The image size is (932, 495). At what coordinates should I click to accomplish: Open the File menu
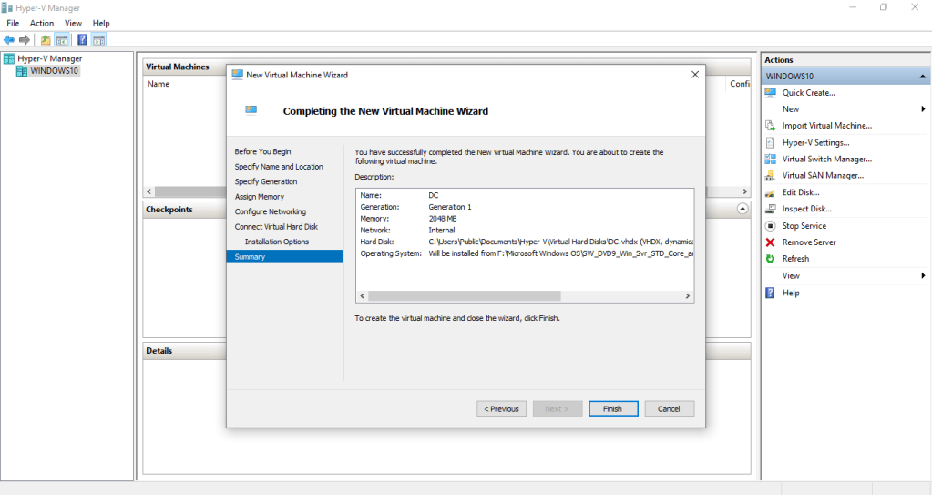(13, 23)
